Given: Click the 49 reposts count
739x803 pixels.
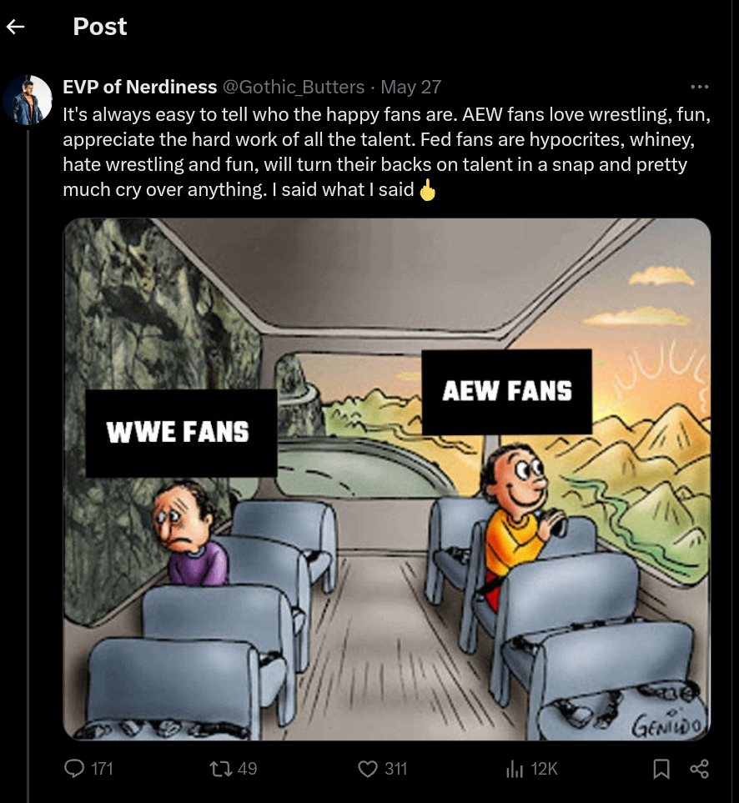Looking at the screenshot, I should (x=248, y=769).
